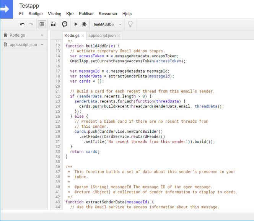The height and width of the screenshot is (221, 254).
Task: Click the 'return cards;' line
Action: [85, 152]
